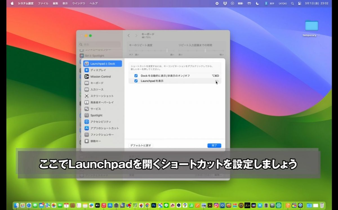Viewport: 338px width, 210px height.
Task: Open Google Maps in the Dock
Action: tap(185, 205)
